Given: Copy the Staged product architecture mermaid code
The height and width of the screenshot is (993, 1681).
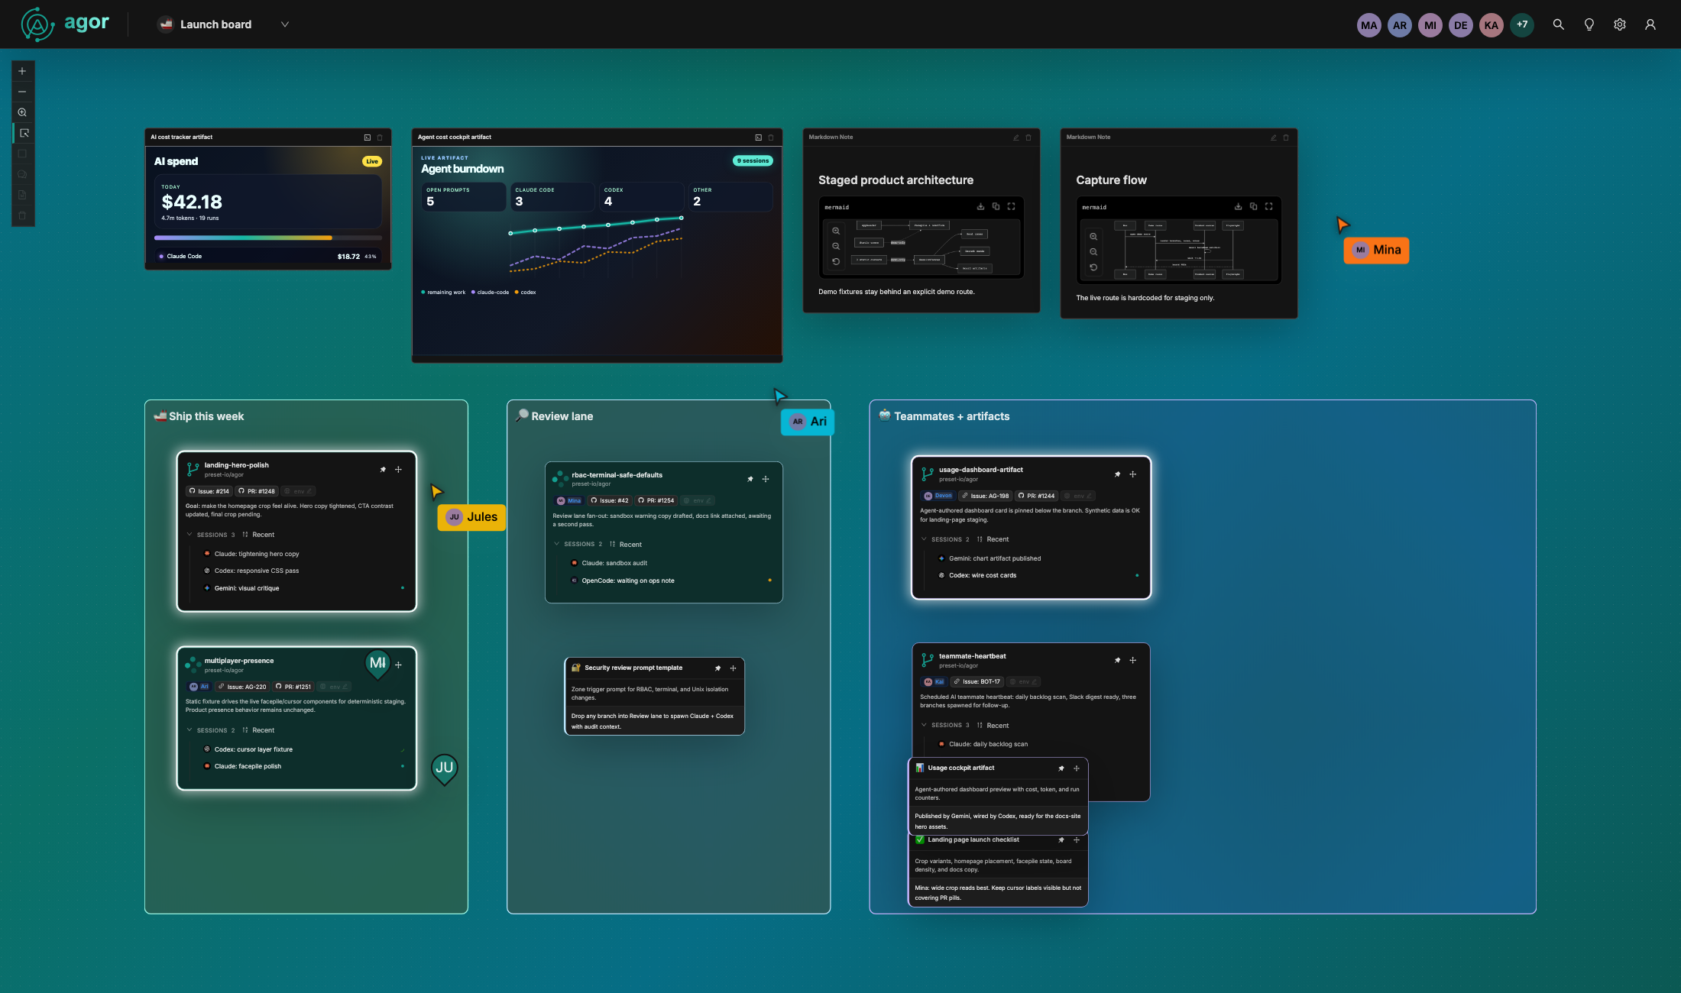Looking at the screenshot, I should [996, 206].
